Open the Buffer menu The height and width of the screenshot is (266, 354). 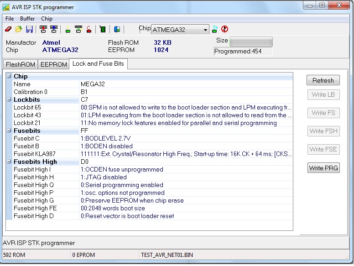pos(27,19)
